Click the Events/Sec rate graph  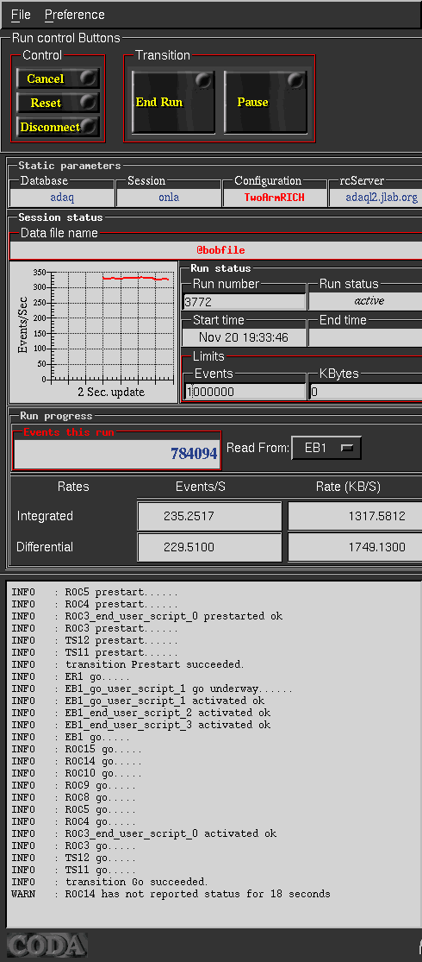coord(92,332)
